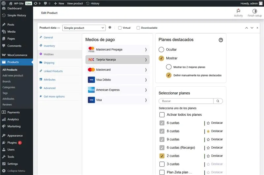Click the Mastercard Prepaga card logo
The width and height of the screenshot is (264, 175).
point(91,49)
